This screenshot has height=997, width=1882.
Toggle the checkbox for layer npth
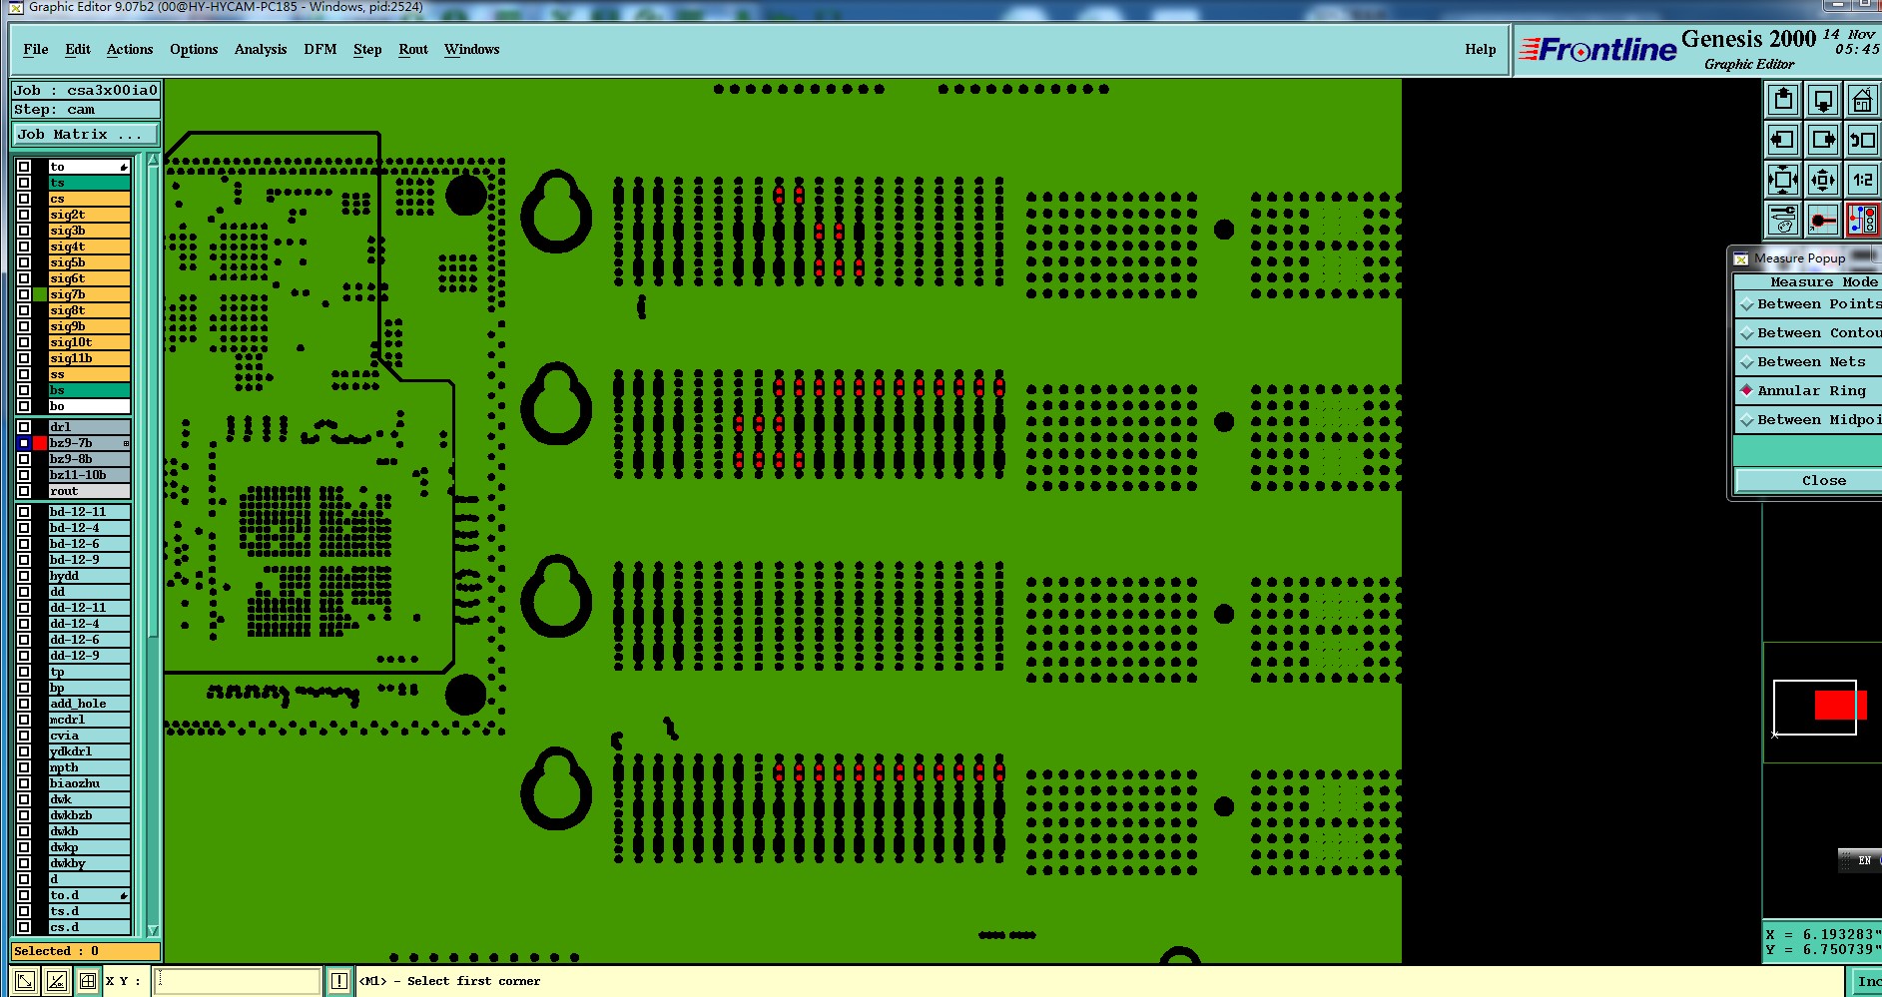(x=24, y=767)
